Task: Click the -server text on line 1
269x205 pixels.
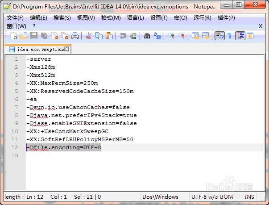Action: 39,59
